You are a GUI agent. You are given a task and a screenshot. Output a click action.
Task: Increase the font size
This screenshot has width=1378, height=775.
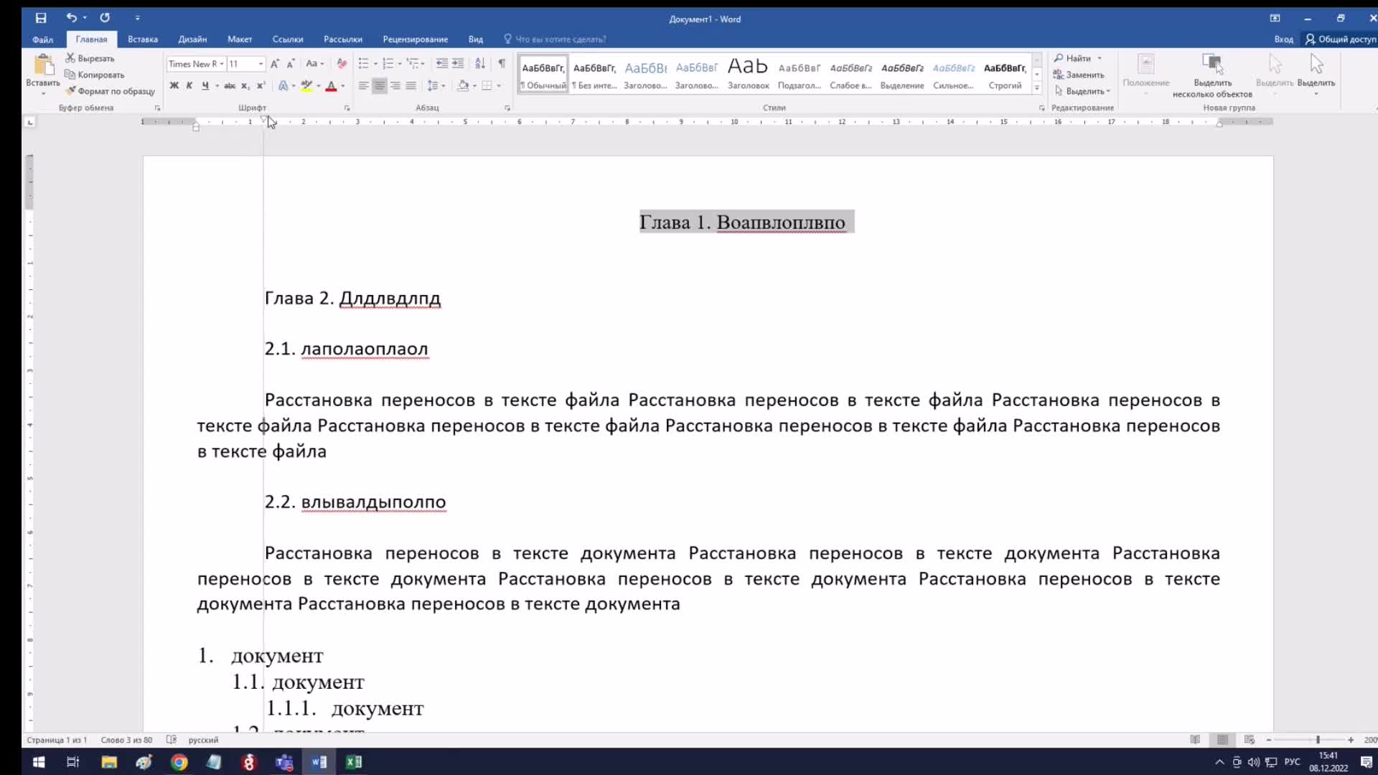click(274, 64)
